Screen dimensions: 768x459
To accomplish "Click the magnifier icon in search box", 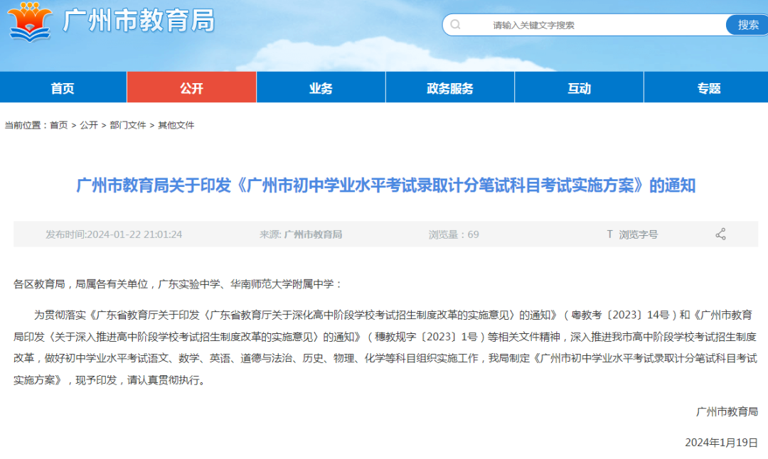I will 455,25.
